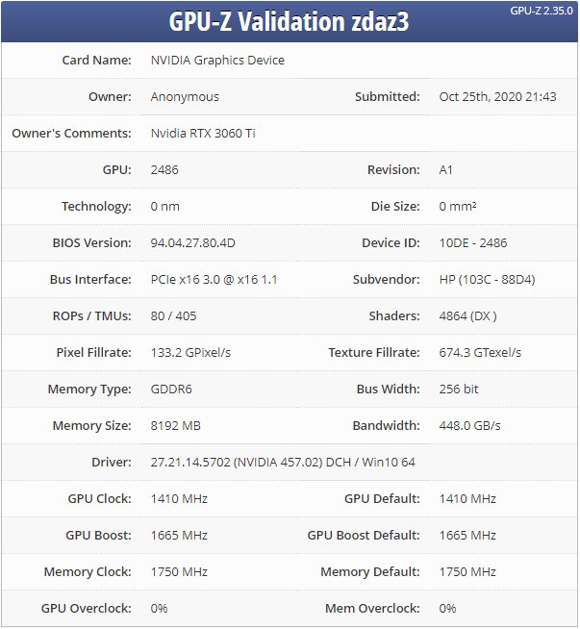Select the shaders value 4864 (DX)
This screenshot has width=580, height=629.
[467, 316]
